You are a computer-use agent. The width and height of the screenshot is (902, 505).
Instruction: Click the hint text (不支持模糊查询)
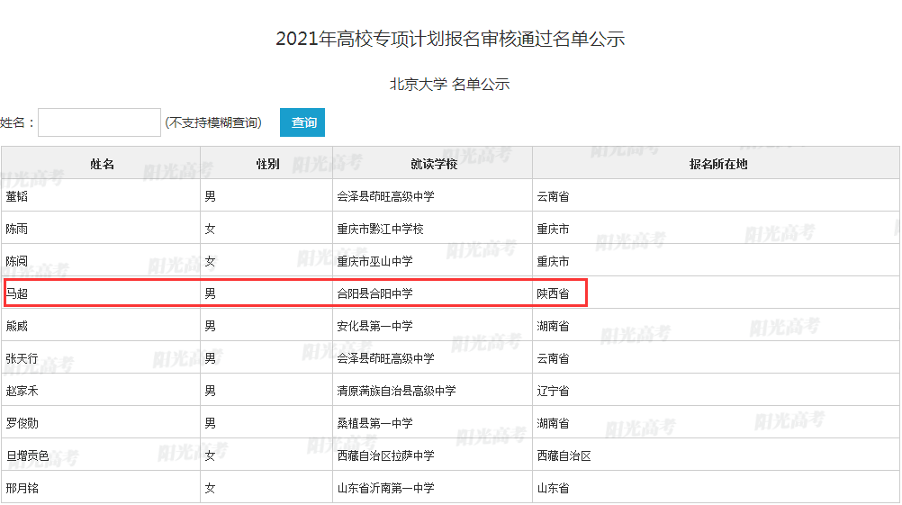213,122
